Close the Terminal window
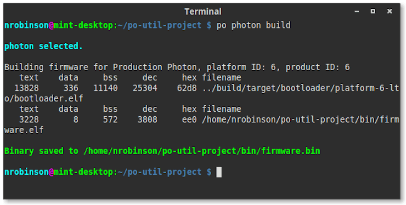406x205 pixels. coord(389,11)
